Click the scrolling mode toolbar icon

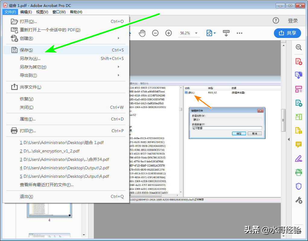(226, 33)
